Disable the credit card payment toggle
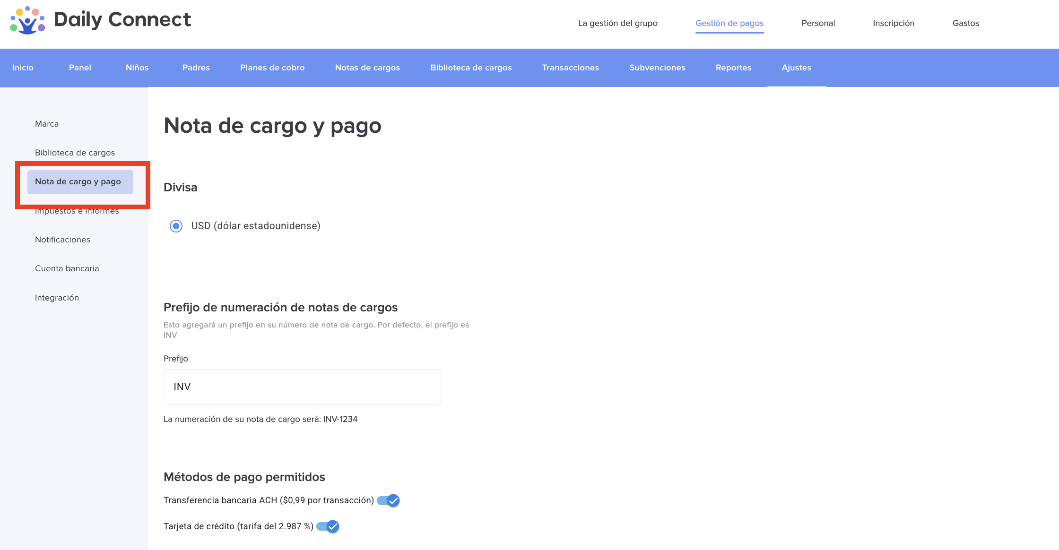 point(328,526)
